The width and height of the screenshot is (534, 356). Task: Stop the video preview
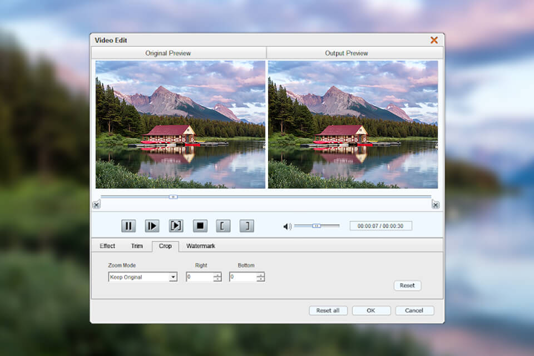[200, 225]
